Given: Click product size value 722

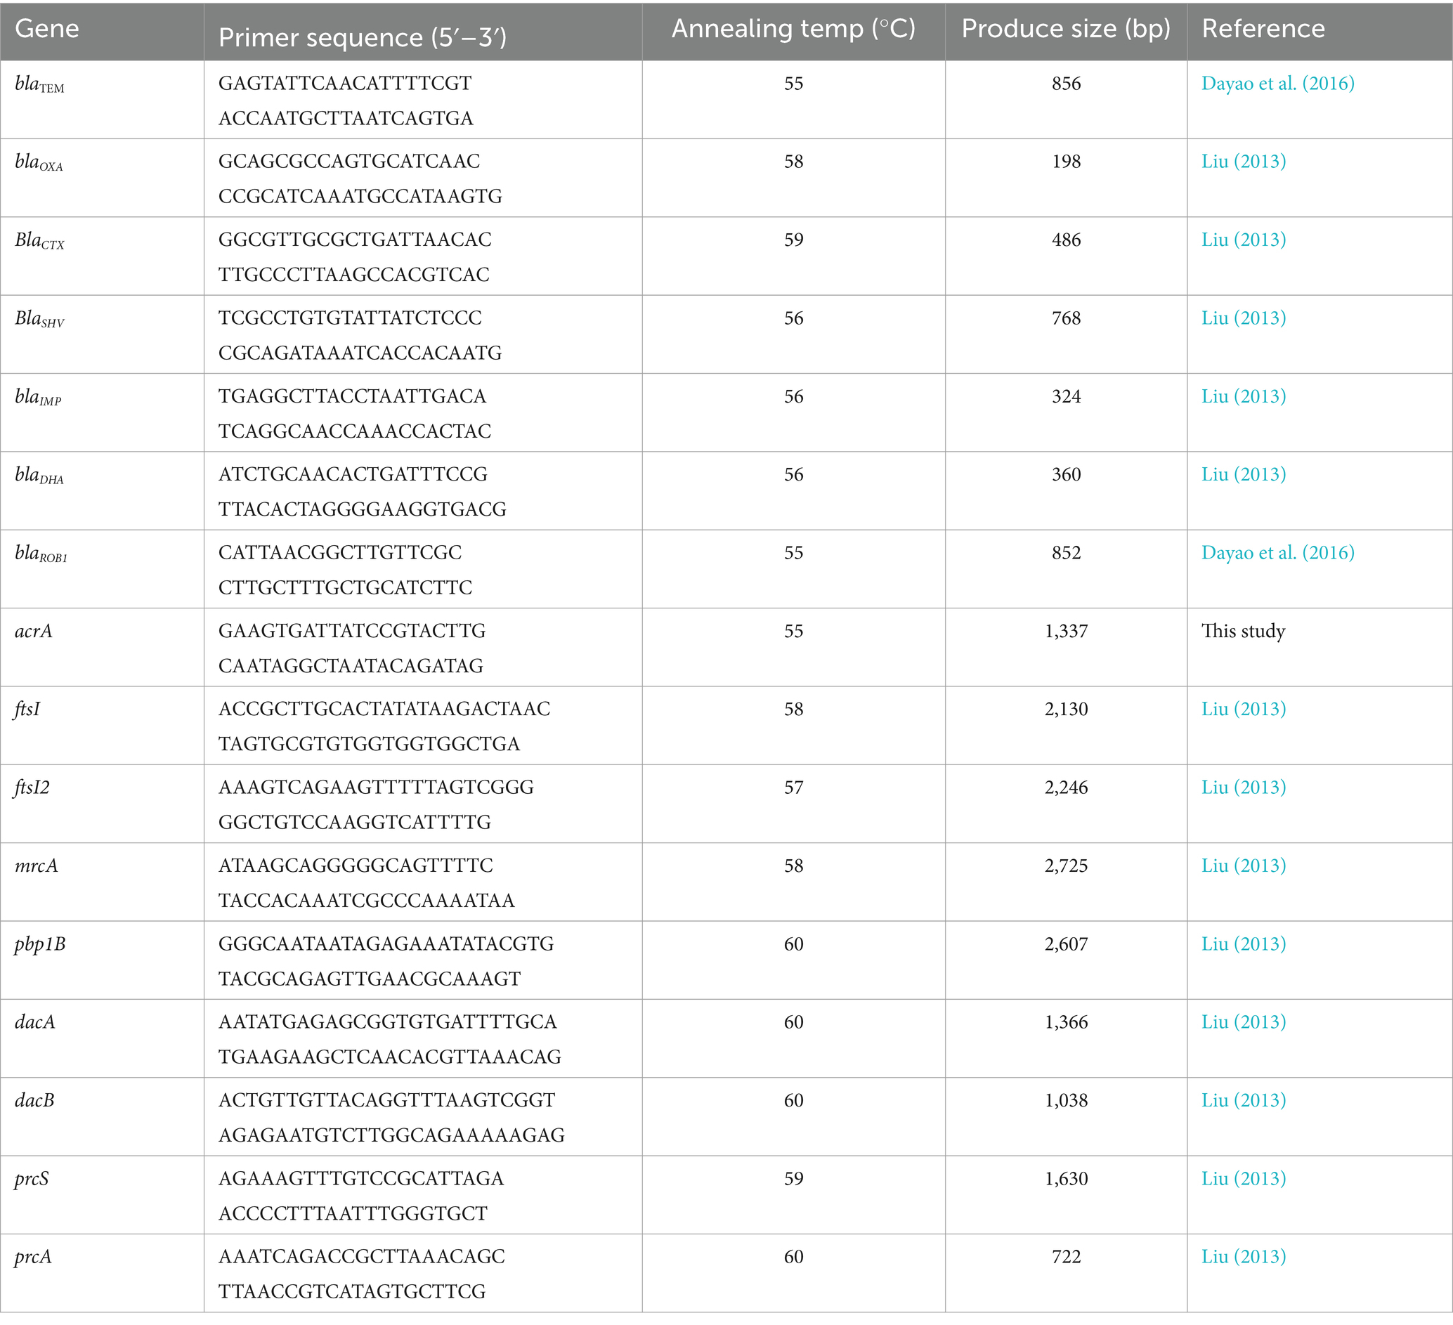Looking at the screenshot, I should pyautogui.click(x=1066, y=1258).
